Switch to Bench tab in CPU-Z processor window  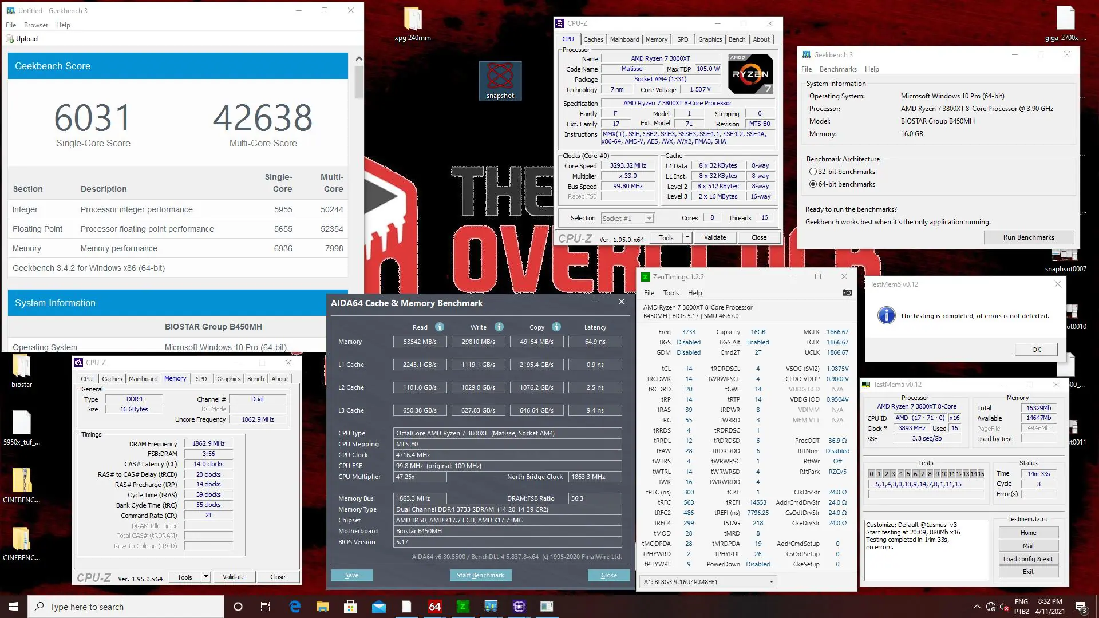(x=737, y=39)
